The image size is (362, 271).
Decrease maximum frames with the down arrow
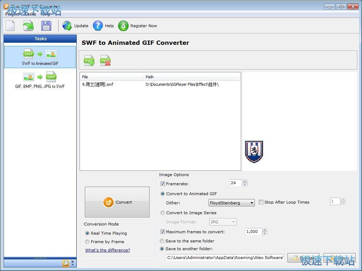pyautogui.click(x=265, y=234)
